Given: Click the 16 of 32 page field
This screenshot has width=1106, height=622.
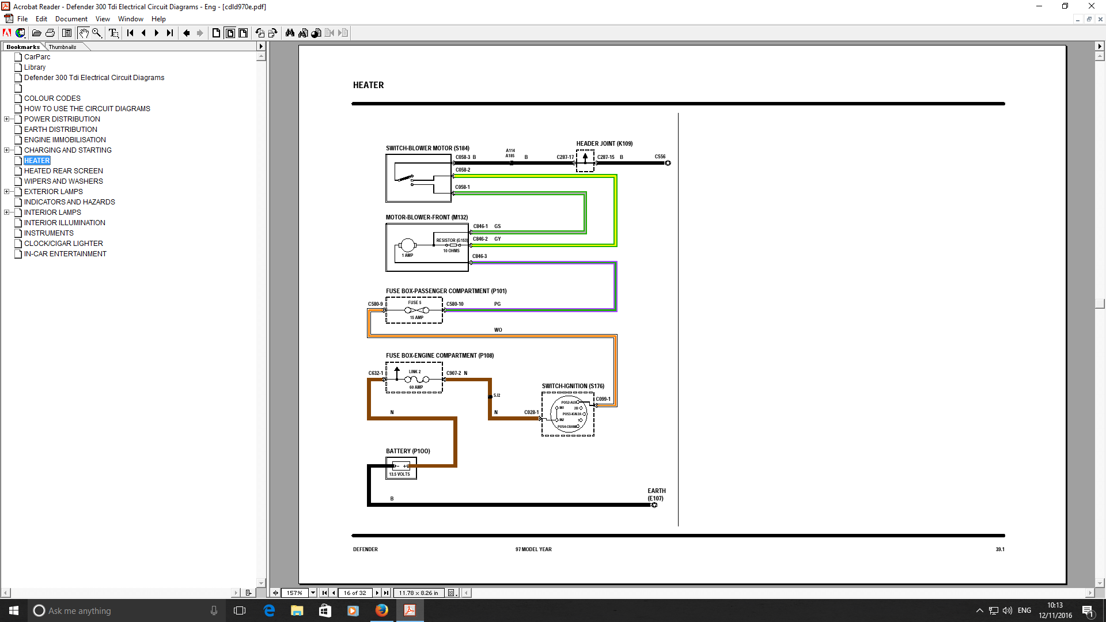Looking at the screenshot, I should coord(355,593).
